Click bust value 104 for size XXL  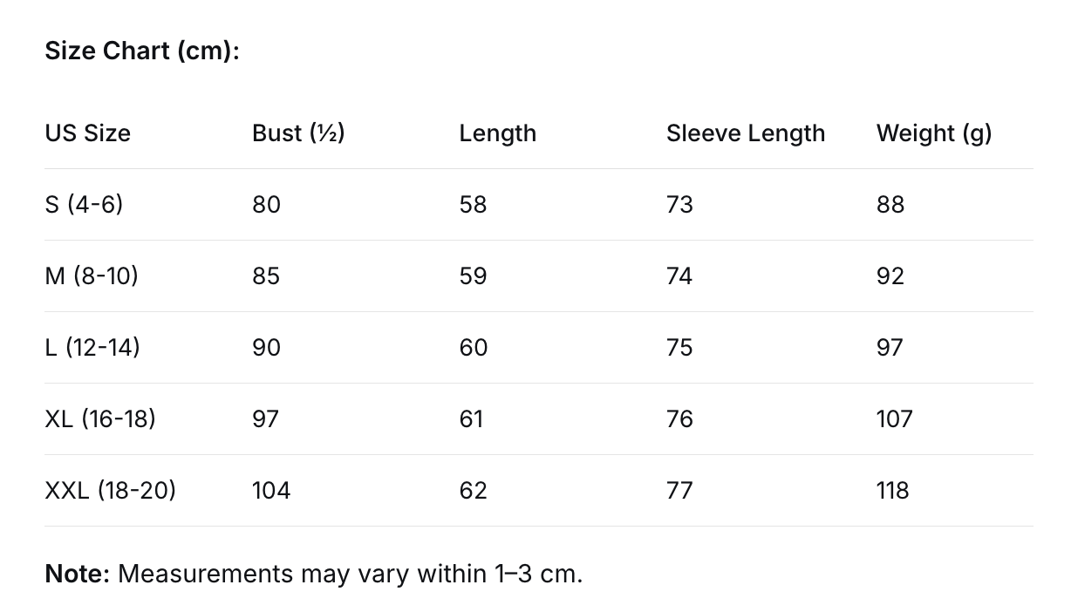[271, 491]
